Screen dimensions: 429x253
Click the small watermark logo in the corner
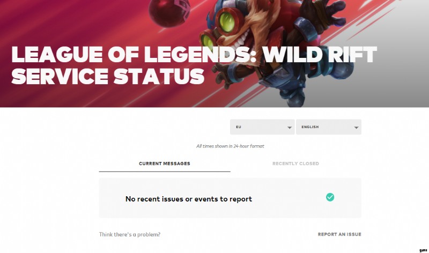click(x=423, y=250)
